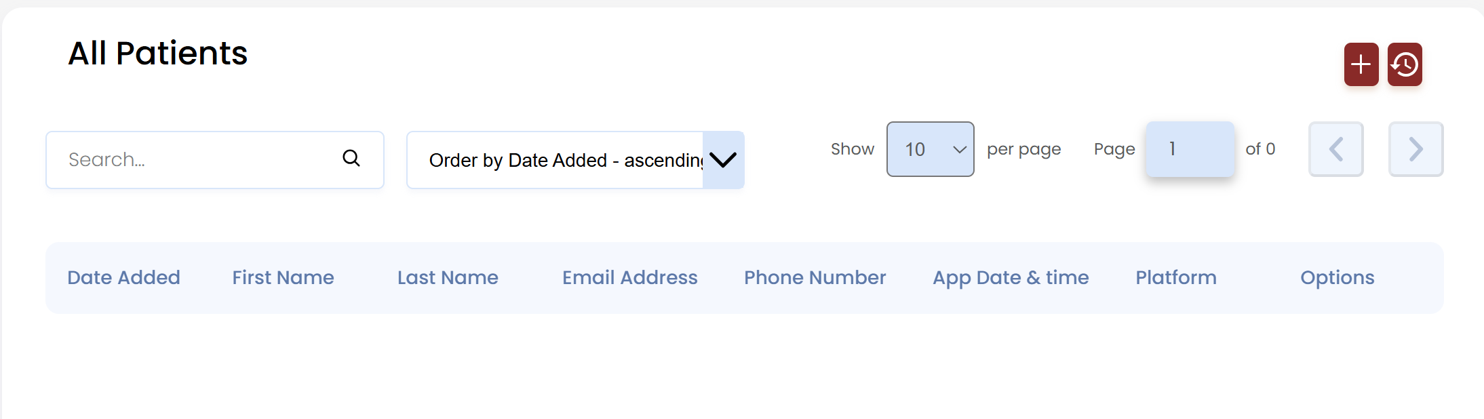The width and height of the screenshot is (1484, 419).
Task: Sort by Date Added column header
Action: [123, 277]
